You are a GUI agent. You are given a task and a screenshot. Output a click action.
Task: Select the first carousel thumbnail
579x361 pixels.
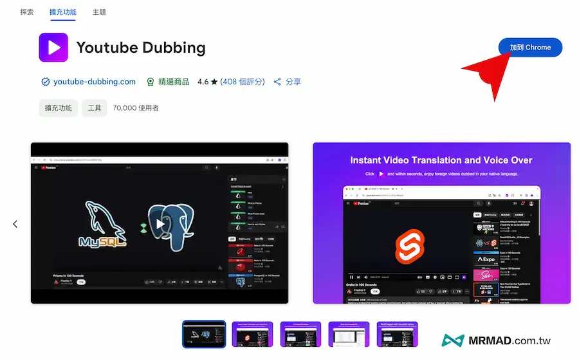pos(204,334)
